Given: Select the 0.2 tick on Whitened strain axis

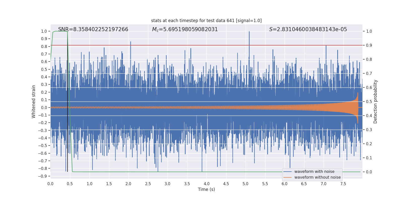Looking at the screenshot, I should pos(44,92).
